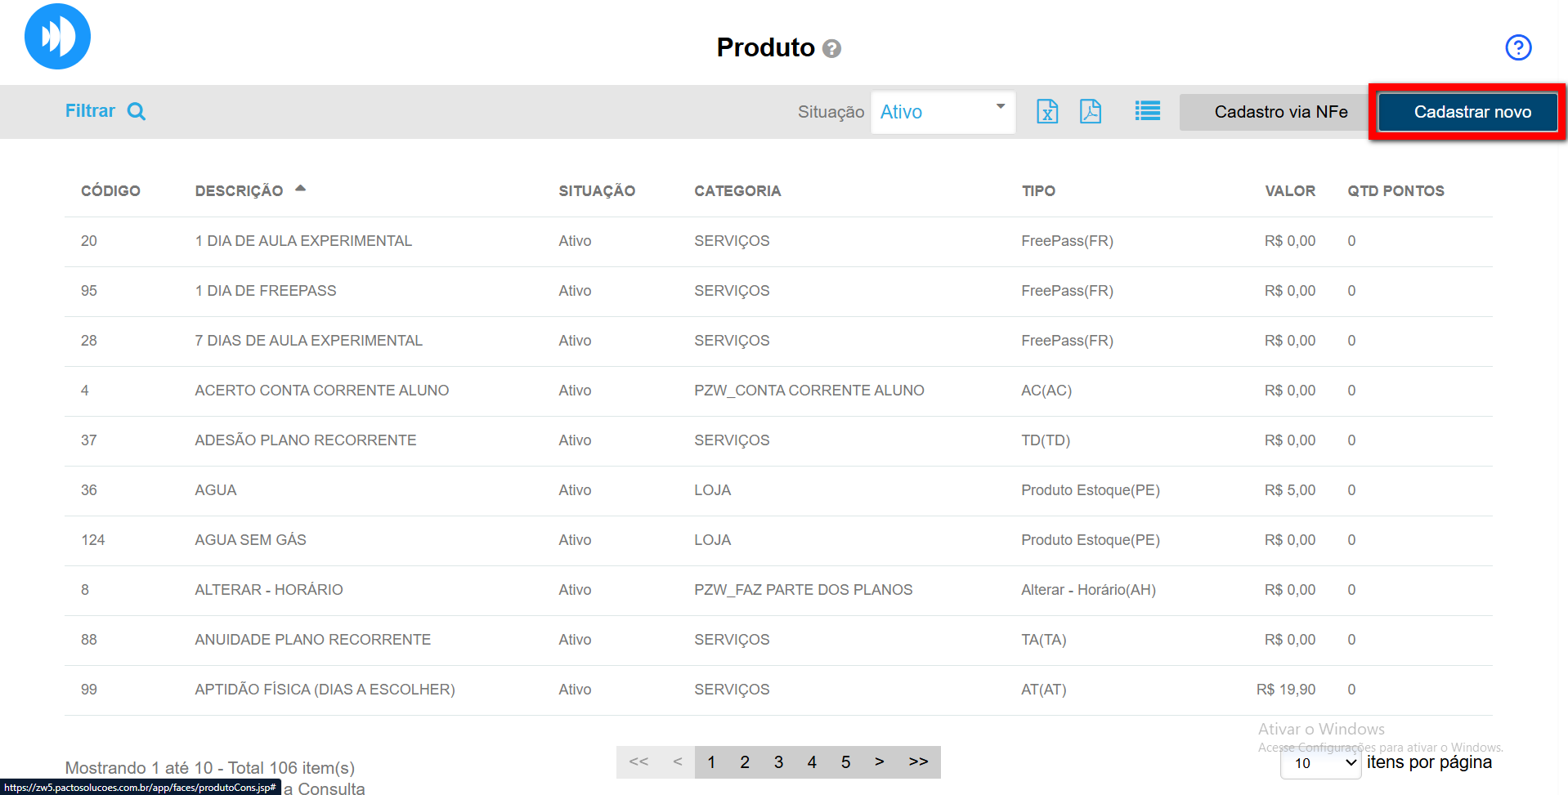Expand the items per page selector
This screenshot has width=1568, height=795.
coord(1319,763)
